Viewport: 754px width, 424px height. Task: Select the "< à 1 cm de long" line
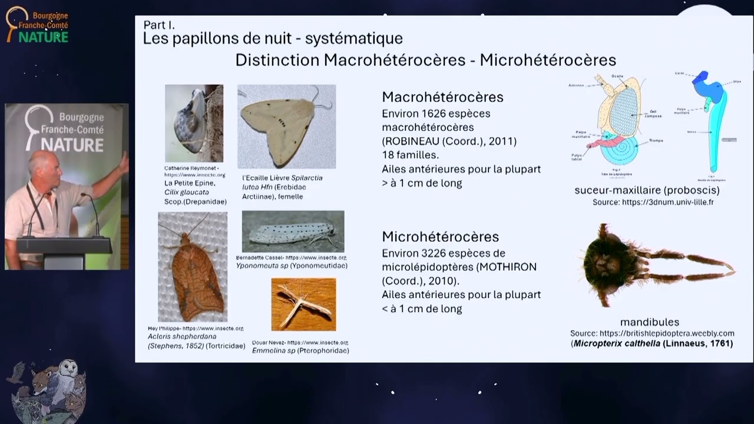pyautogui.click(x=422, y=309)
